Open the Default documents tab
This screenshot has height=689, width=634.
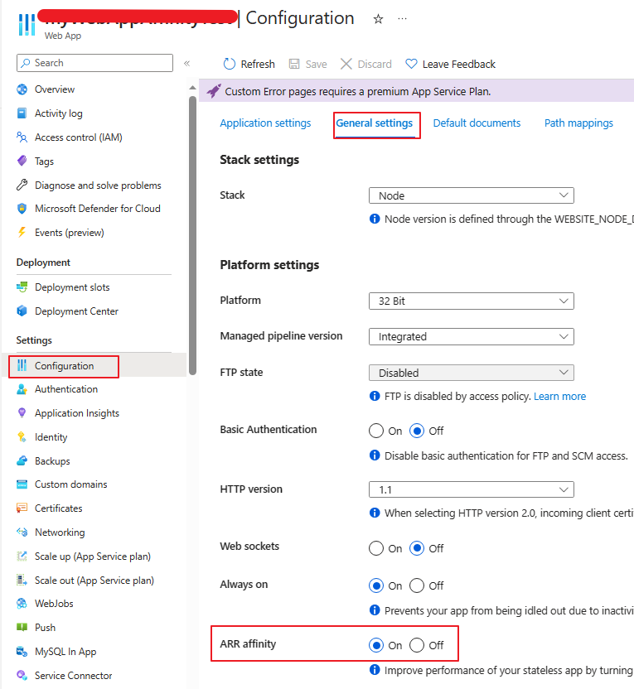click(x=477, y=123)
